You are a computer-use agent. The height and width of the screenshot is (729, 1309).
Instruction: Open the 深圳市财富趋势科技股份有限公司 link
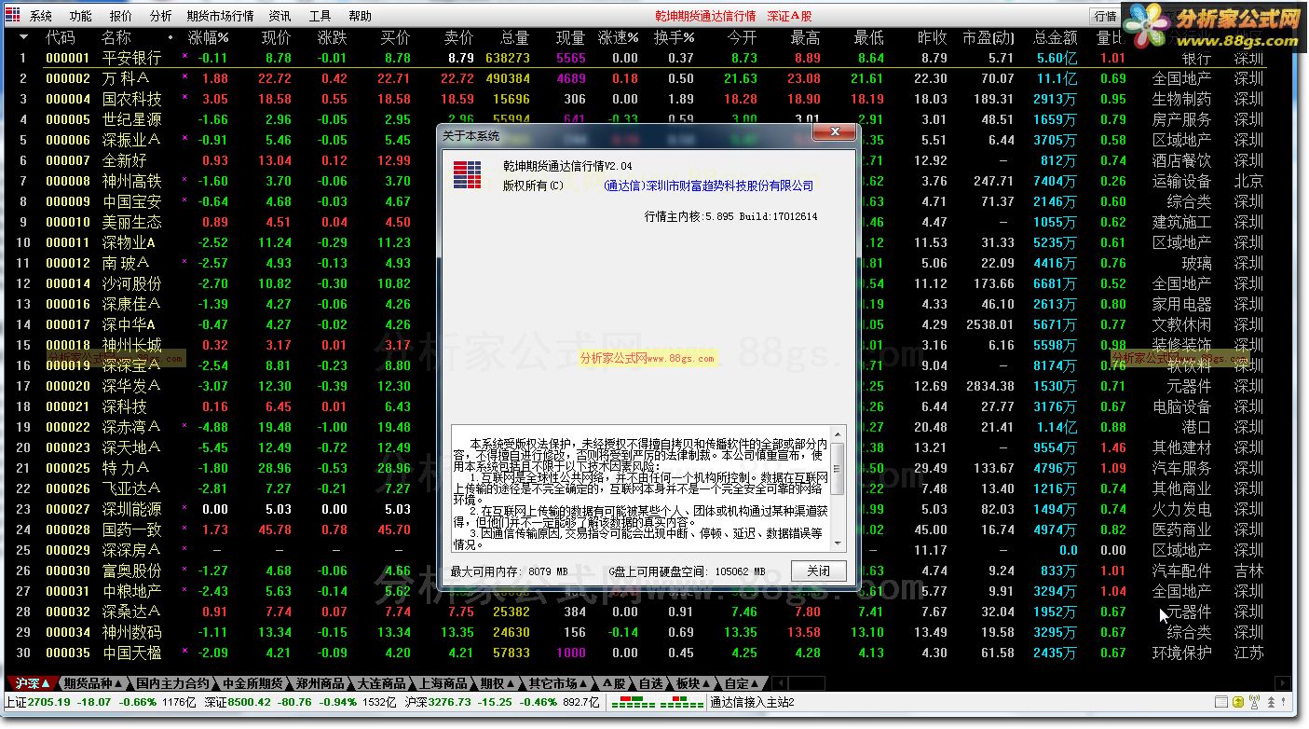pyautogui.click(x=708, y=186)
